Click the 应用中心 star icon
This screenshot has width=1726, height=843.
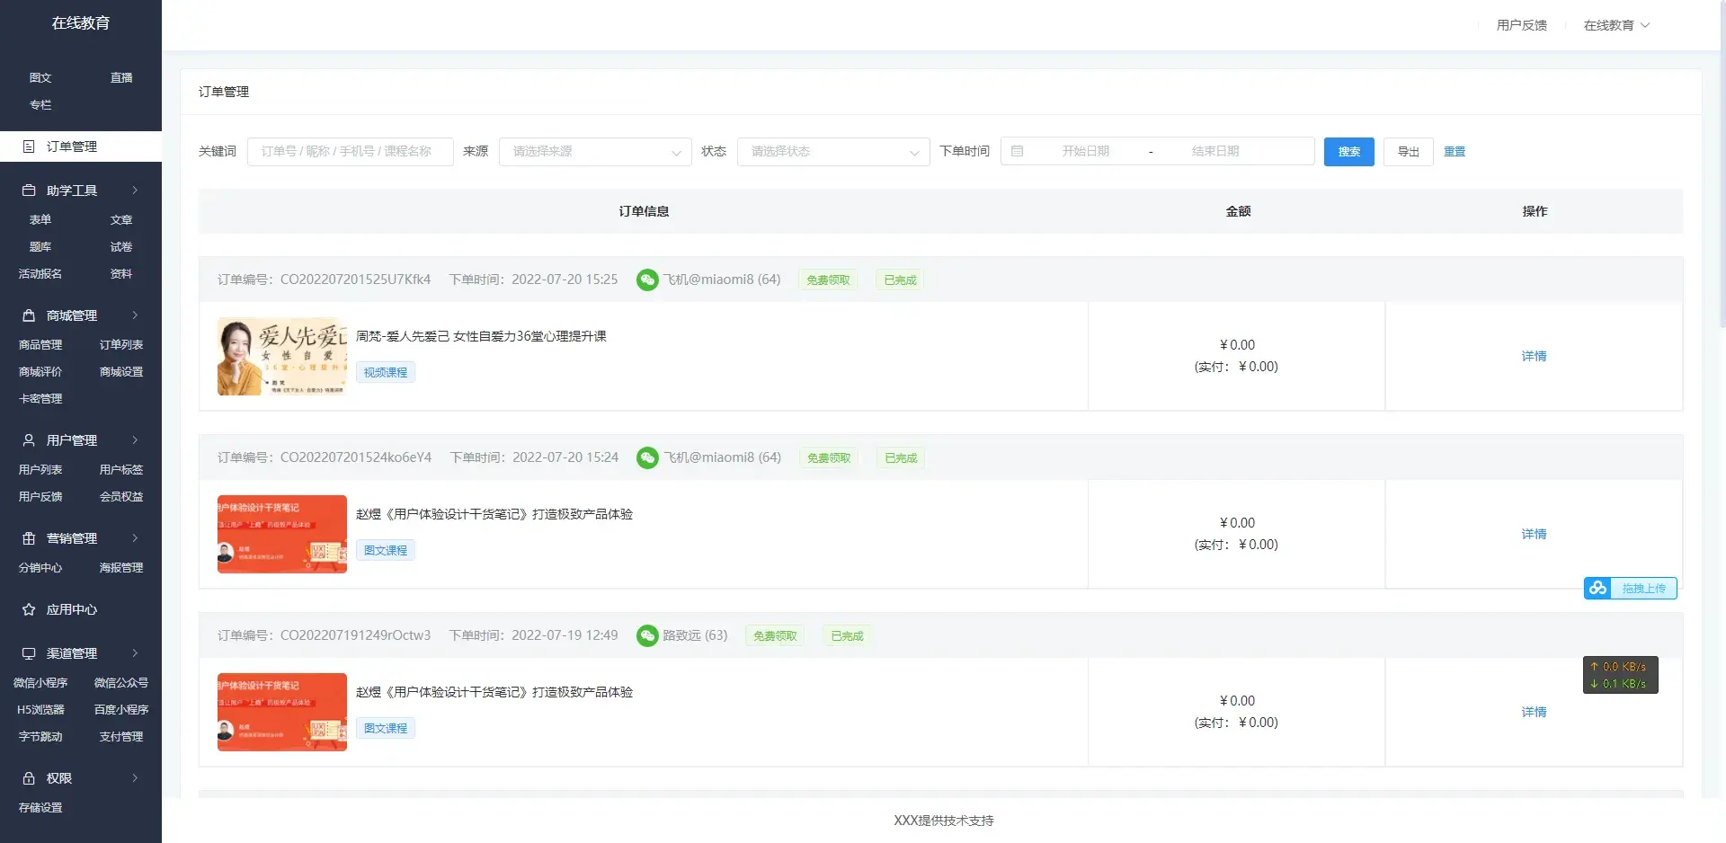[x=29, y=609]
